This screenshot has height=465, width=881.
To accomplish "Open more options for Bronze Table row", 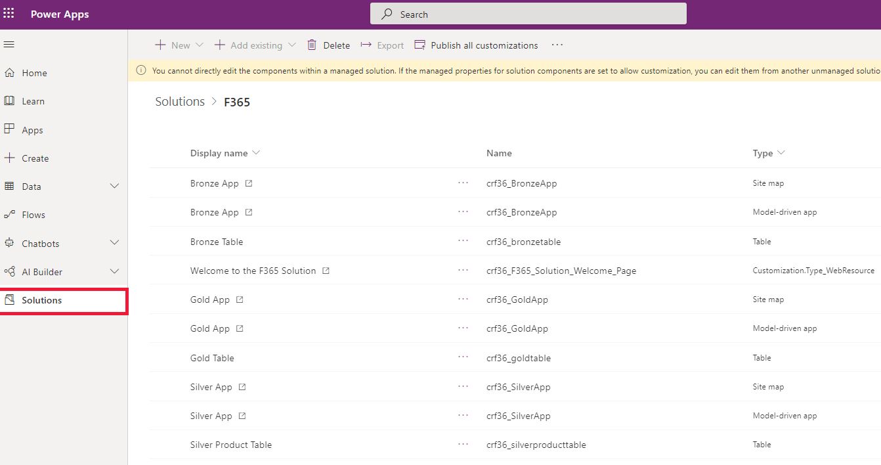I will point(463,241).
